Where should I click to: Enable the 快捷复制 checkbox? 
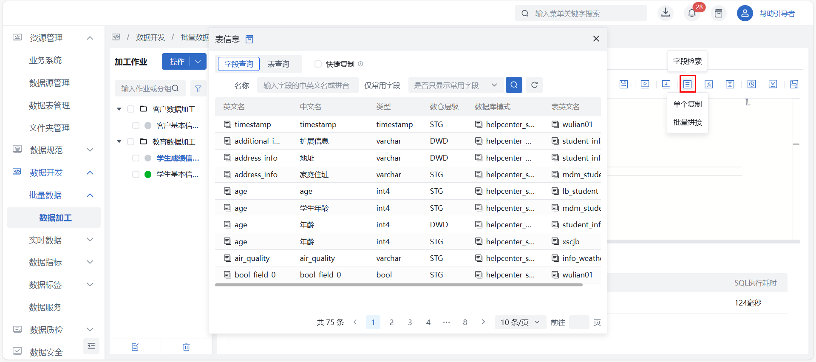(318, 64)
